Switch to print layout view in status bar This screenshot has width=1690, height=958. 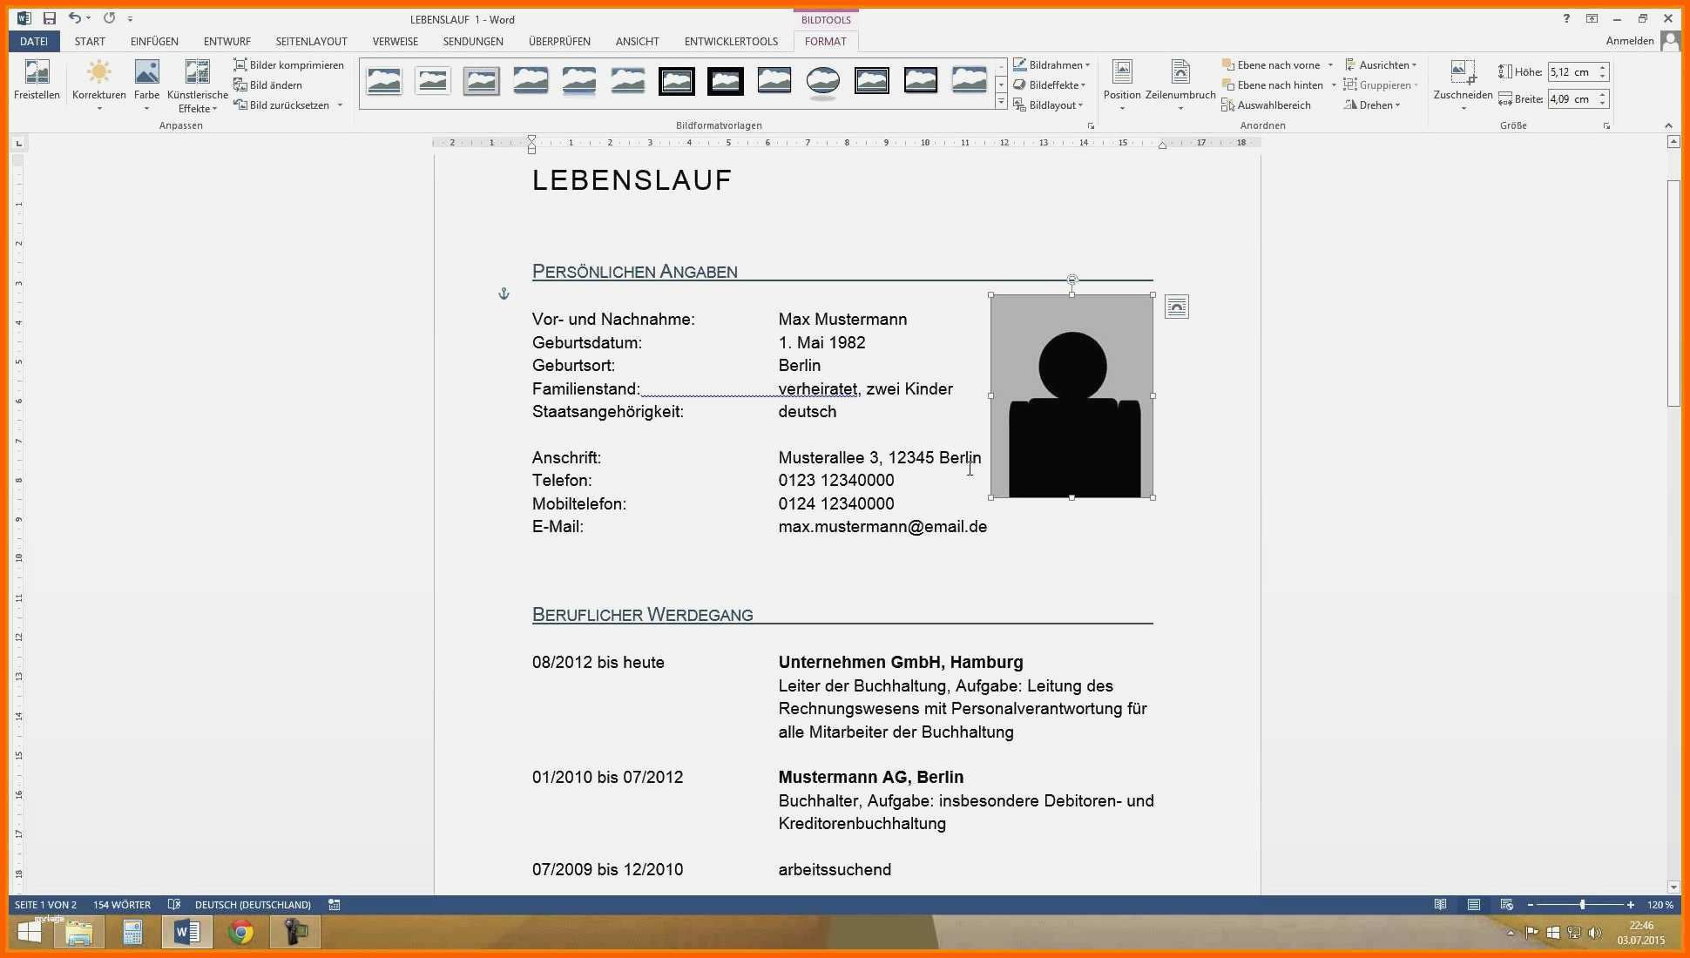pos(1474,905)
